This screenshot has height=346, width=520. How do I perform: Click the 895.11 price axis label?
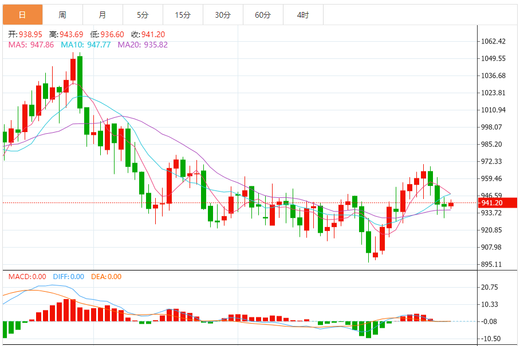coord(491,265)
